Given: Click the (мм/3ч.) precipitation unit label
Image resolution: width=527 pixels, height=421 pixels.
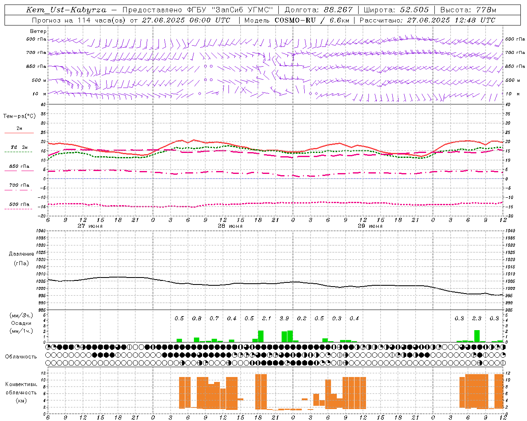Looking at the screenshot, I should 21,316.
